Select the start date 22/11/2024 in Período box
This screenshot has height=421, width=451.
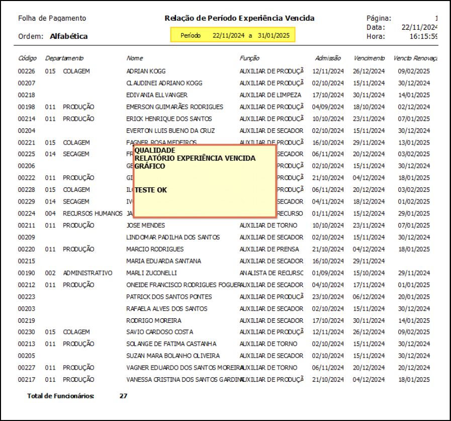point(228,35)
